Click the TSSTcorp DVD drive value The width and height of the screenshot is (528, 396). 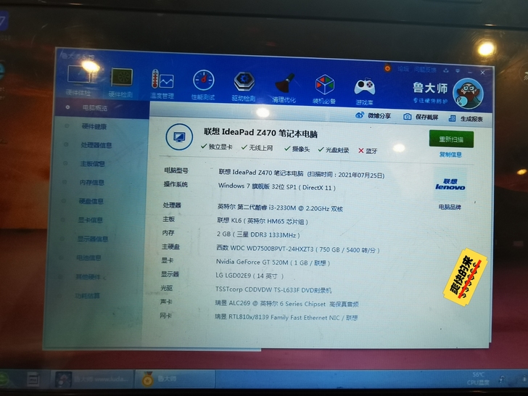[x=273, y=289]
